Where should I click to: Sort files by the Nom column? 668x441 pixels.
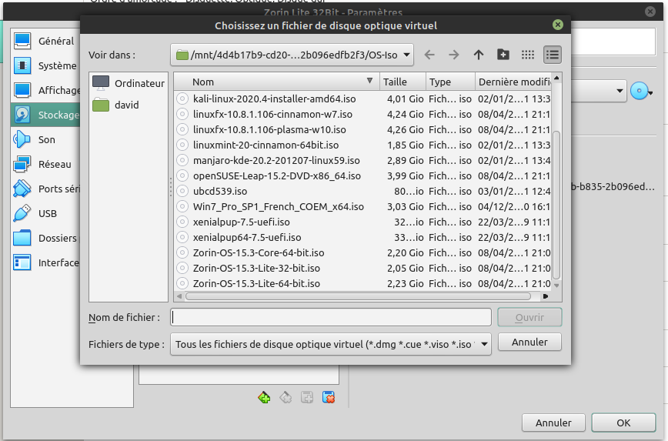coord(277,82)
